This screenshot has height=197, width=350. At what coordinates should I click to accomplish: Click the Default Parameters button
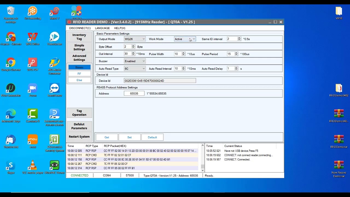79,126
